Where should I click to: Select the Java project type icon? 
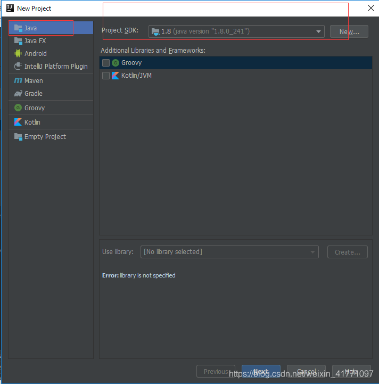18,28
